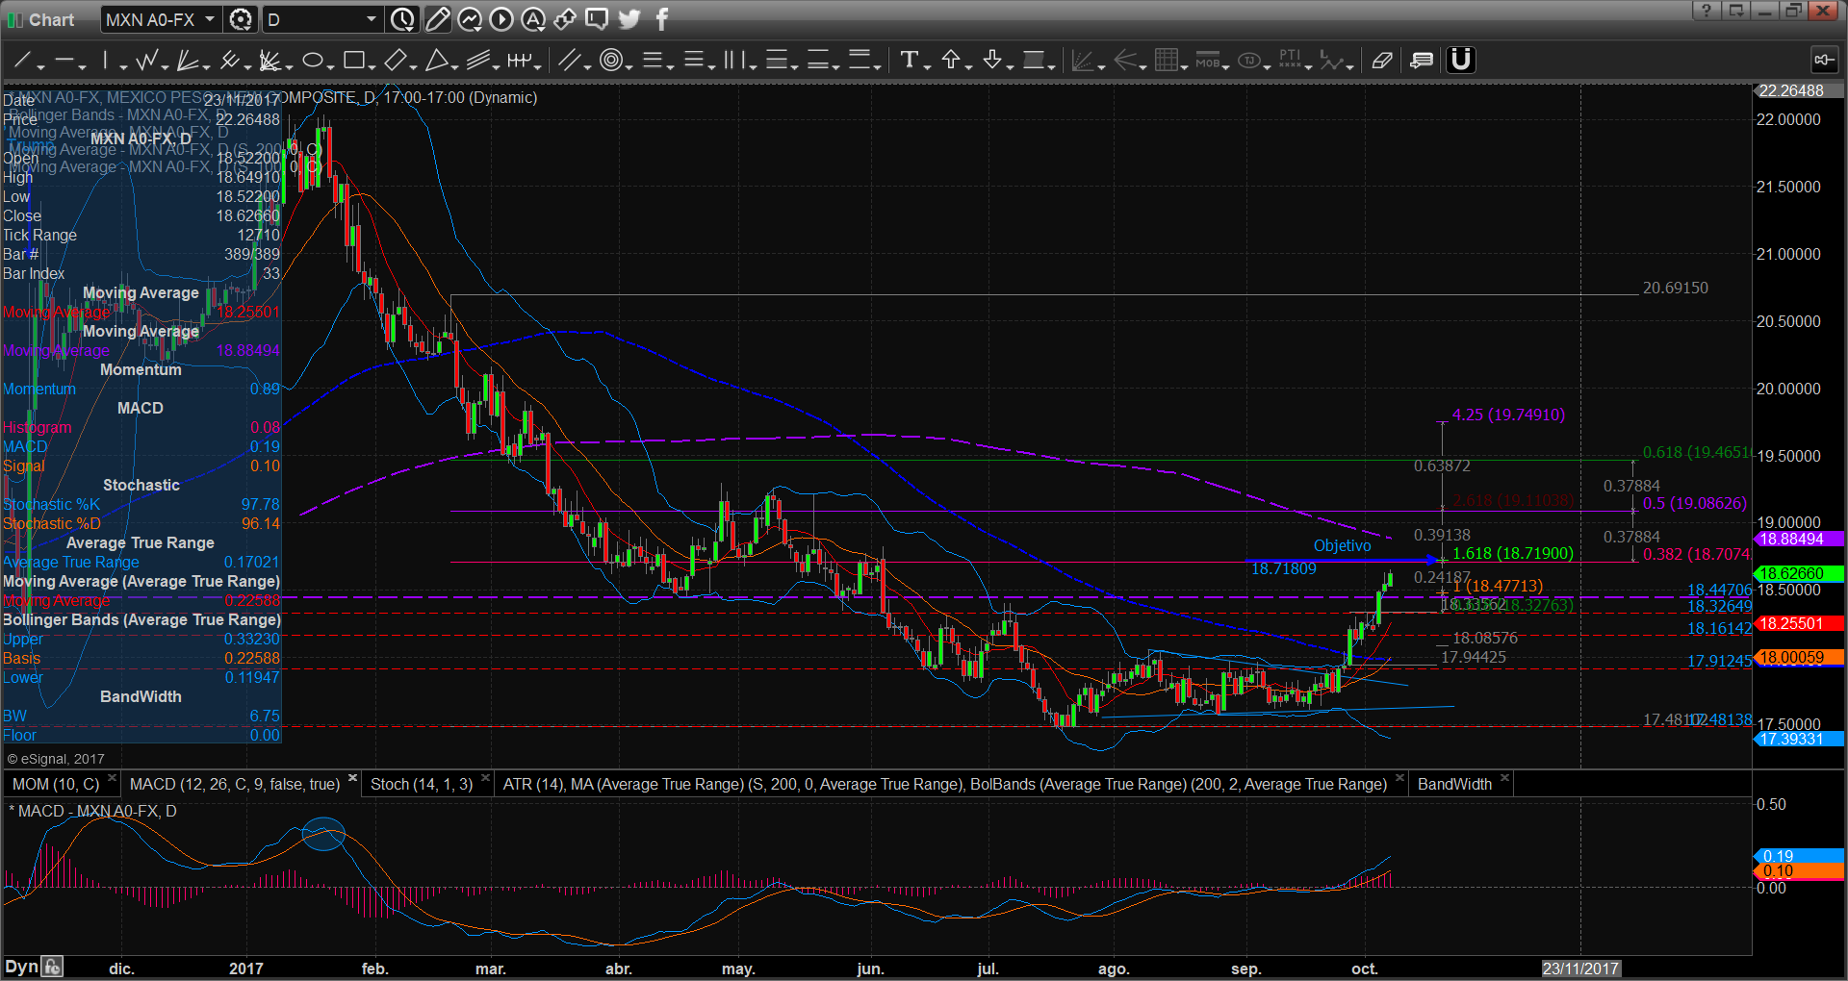Click the eraser tool icon
This screenshot has height=981, width=1848.
1381,61
